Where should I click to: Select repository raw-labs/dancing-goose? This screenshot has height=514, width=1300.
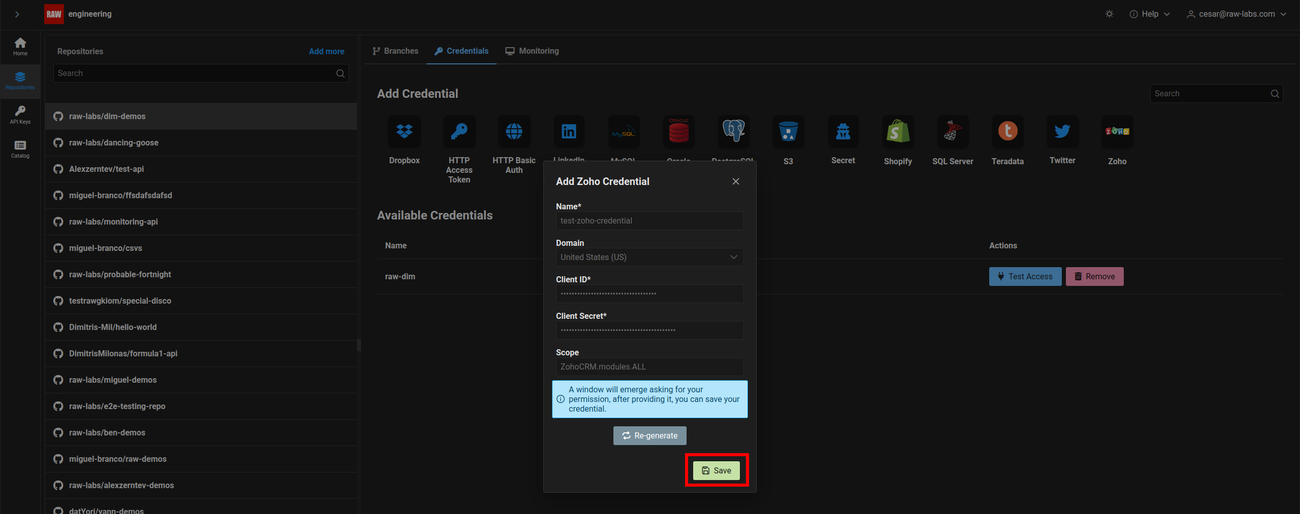[x=201, y=143]
